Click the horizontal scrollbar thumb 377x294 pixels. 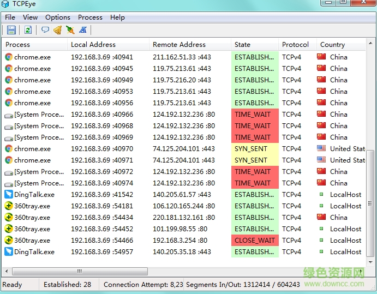pyautogui.click(x=80, y=271)
